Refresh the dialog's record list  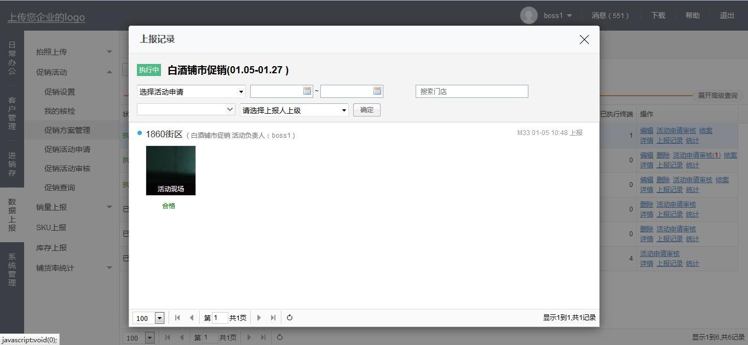(x=290, y=318)
